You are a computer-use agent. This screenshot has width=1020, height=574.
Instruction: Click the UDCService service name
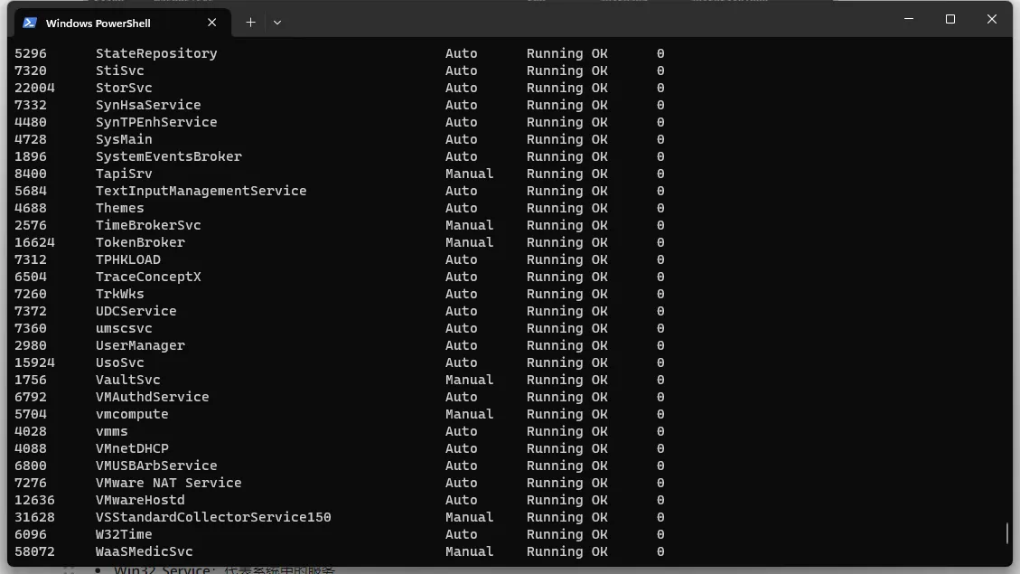(x=136, y=311)
